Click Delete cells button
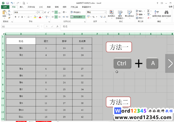 (139, 15)
